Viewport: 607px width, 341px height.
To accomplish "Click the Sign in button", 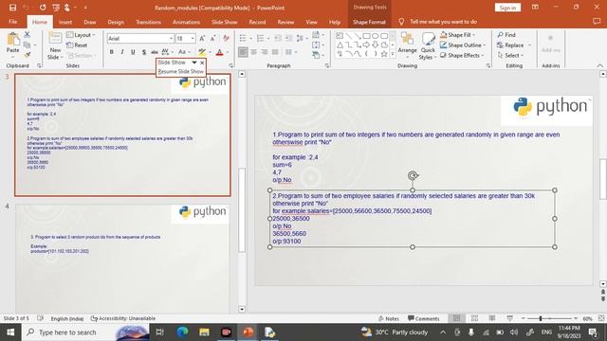I will (x=507, y=8).
